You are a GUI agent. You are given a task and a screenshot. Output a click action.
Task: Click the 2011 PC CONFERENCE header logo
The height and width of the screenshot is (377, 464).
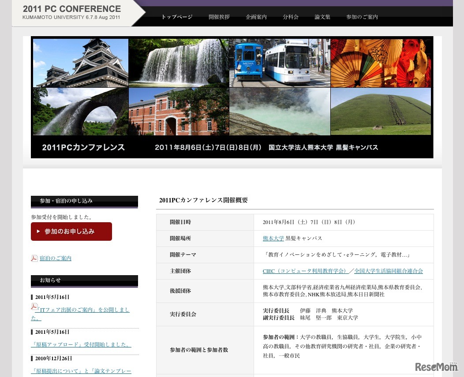71,12
